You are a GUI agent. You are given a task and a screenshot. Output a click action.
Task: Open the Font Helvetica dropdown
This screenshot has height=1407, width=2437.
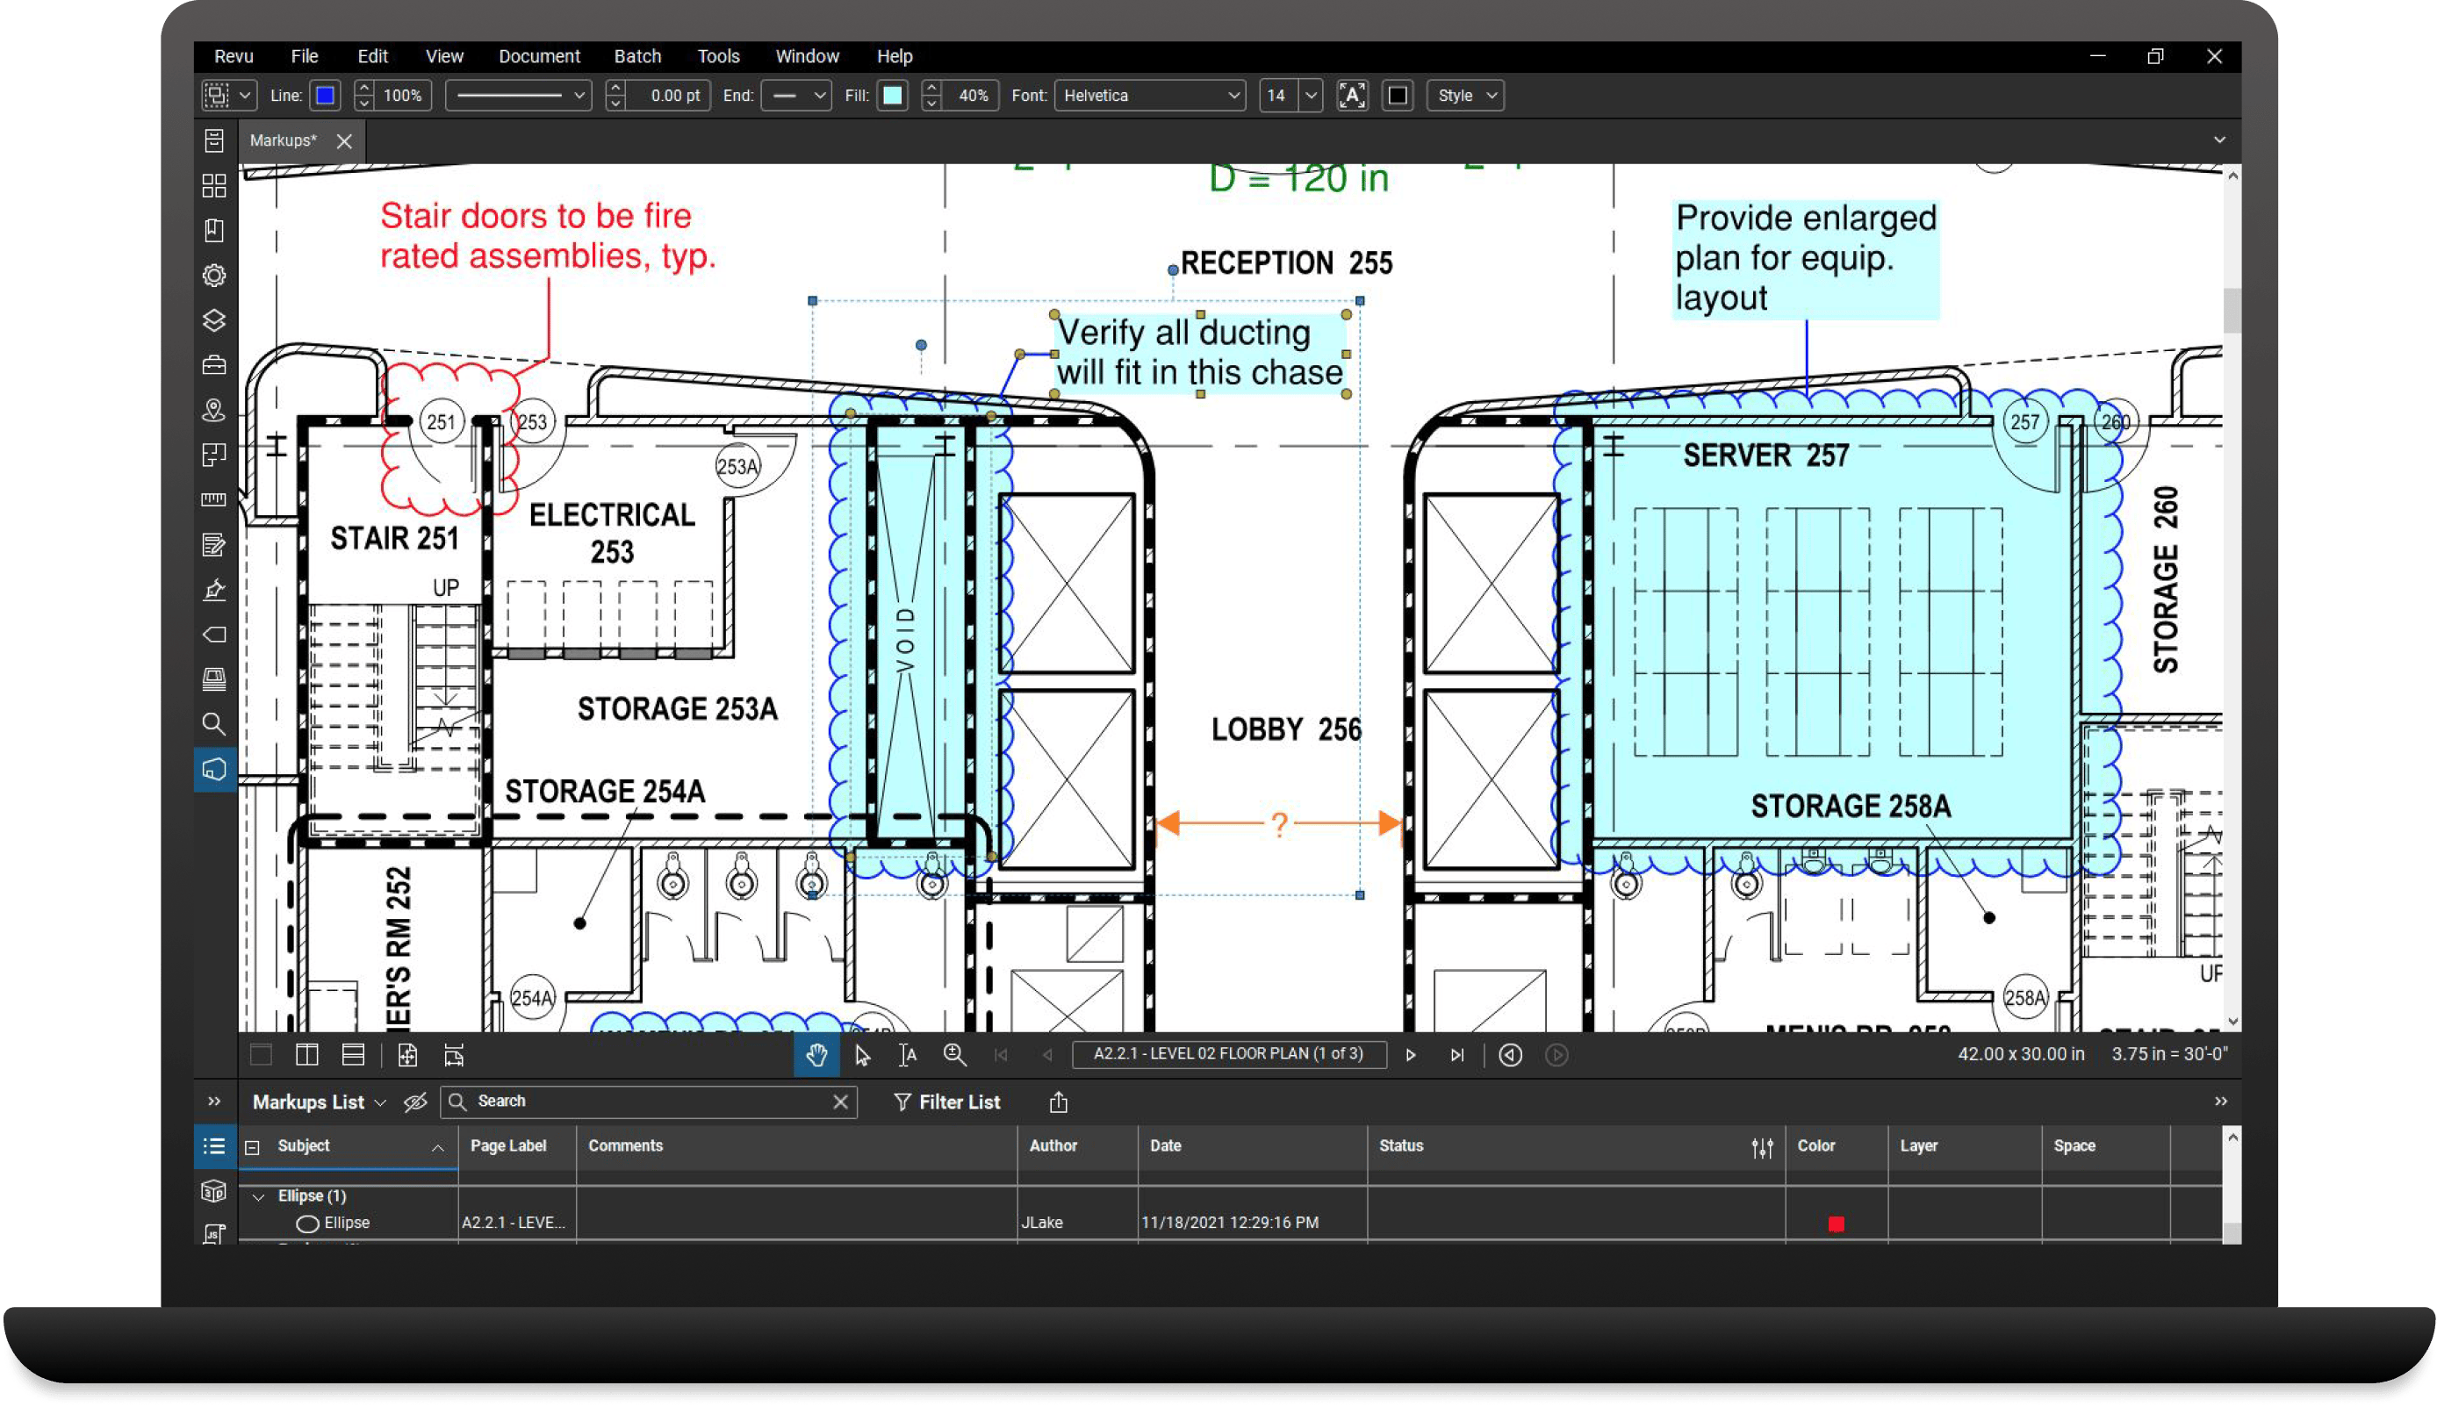click(1150, 96)
